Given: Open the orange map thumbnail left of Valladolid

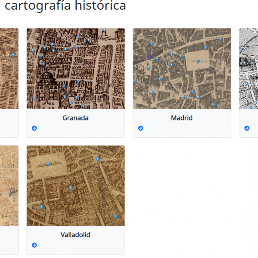Looking at the screenshot, I should click(x=9, y=186).
